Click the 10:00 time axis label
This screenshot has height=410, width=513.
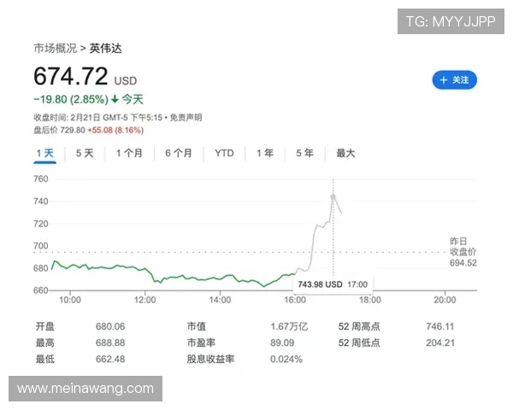point(70,300)
